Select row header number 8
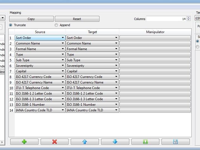This screenshot has width=200, height=150. pyautogui.click(x=12, y=77)
